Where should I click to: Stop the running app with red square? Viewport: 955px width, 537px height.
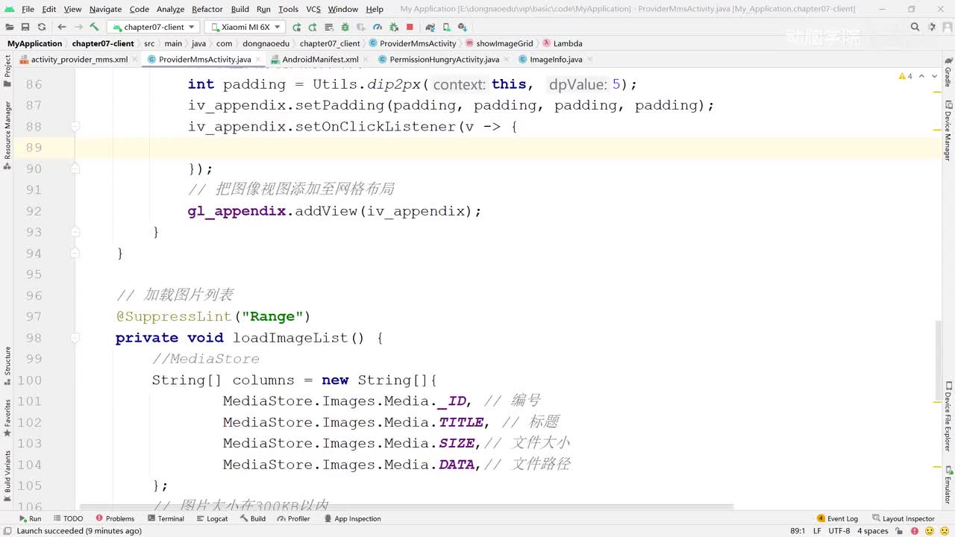(410, 27)
